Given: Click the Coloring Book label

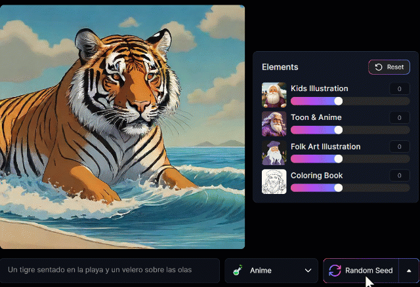Looking at the screenshot, I should point(316,176).
